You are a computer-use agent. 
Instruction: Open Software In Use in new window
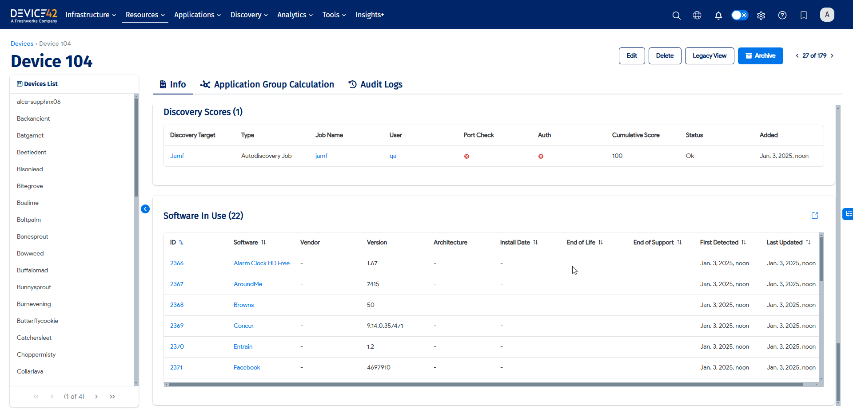point(815,216)
